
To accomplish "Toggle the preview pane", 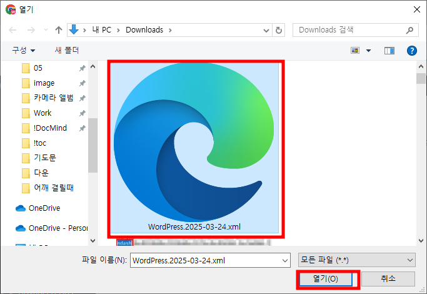I will coord(389,51).
